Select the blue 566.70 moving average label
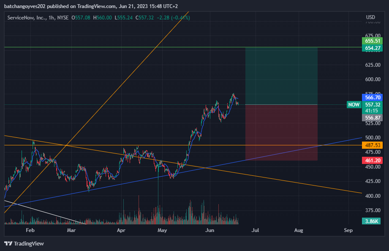 pos(373,97)
